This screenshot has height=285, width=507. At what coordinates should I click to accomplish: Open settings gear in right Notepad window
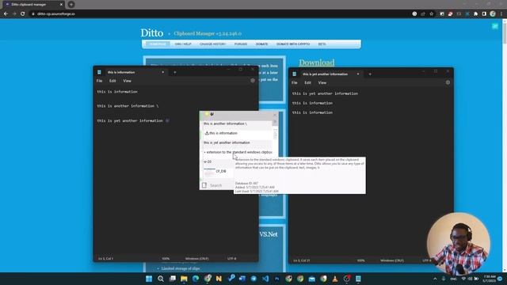(x=448, y=82)
